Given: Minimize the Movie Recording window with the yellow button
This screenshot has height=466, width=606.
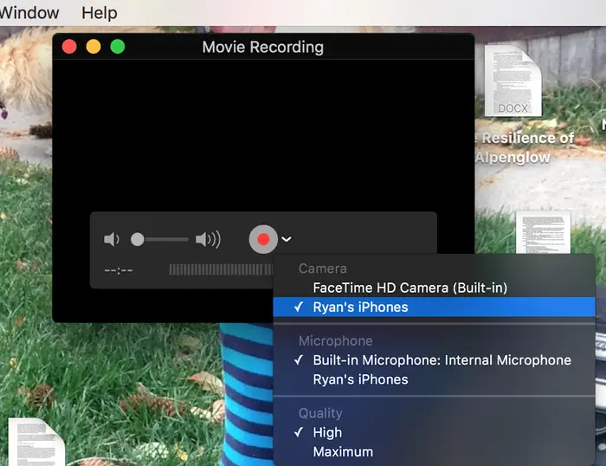Looking at the screenshot, I should pyautogui.click(x=93, y=47).
